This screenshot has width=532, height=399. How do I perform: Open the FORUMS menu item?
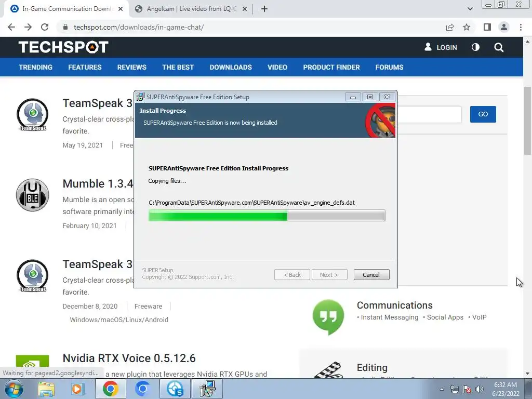tap(389, 67)
